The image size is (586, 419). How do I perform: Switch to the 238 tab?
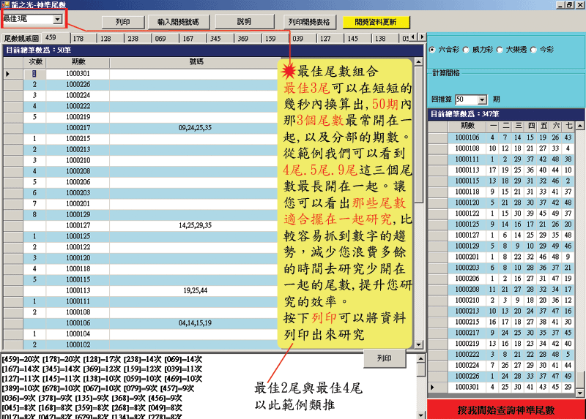(x=138, y=39)
